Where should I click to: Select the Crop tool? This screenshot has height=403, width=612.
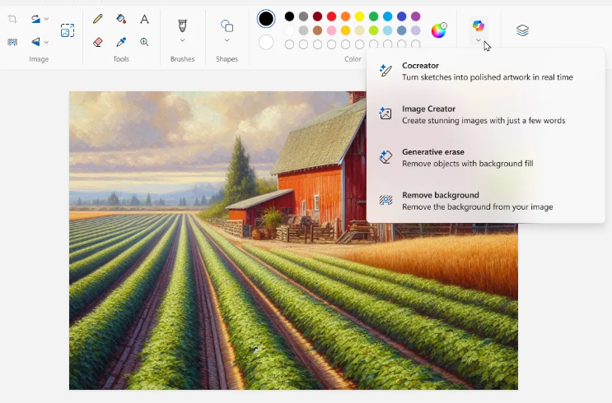coord(12,19)
